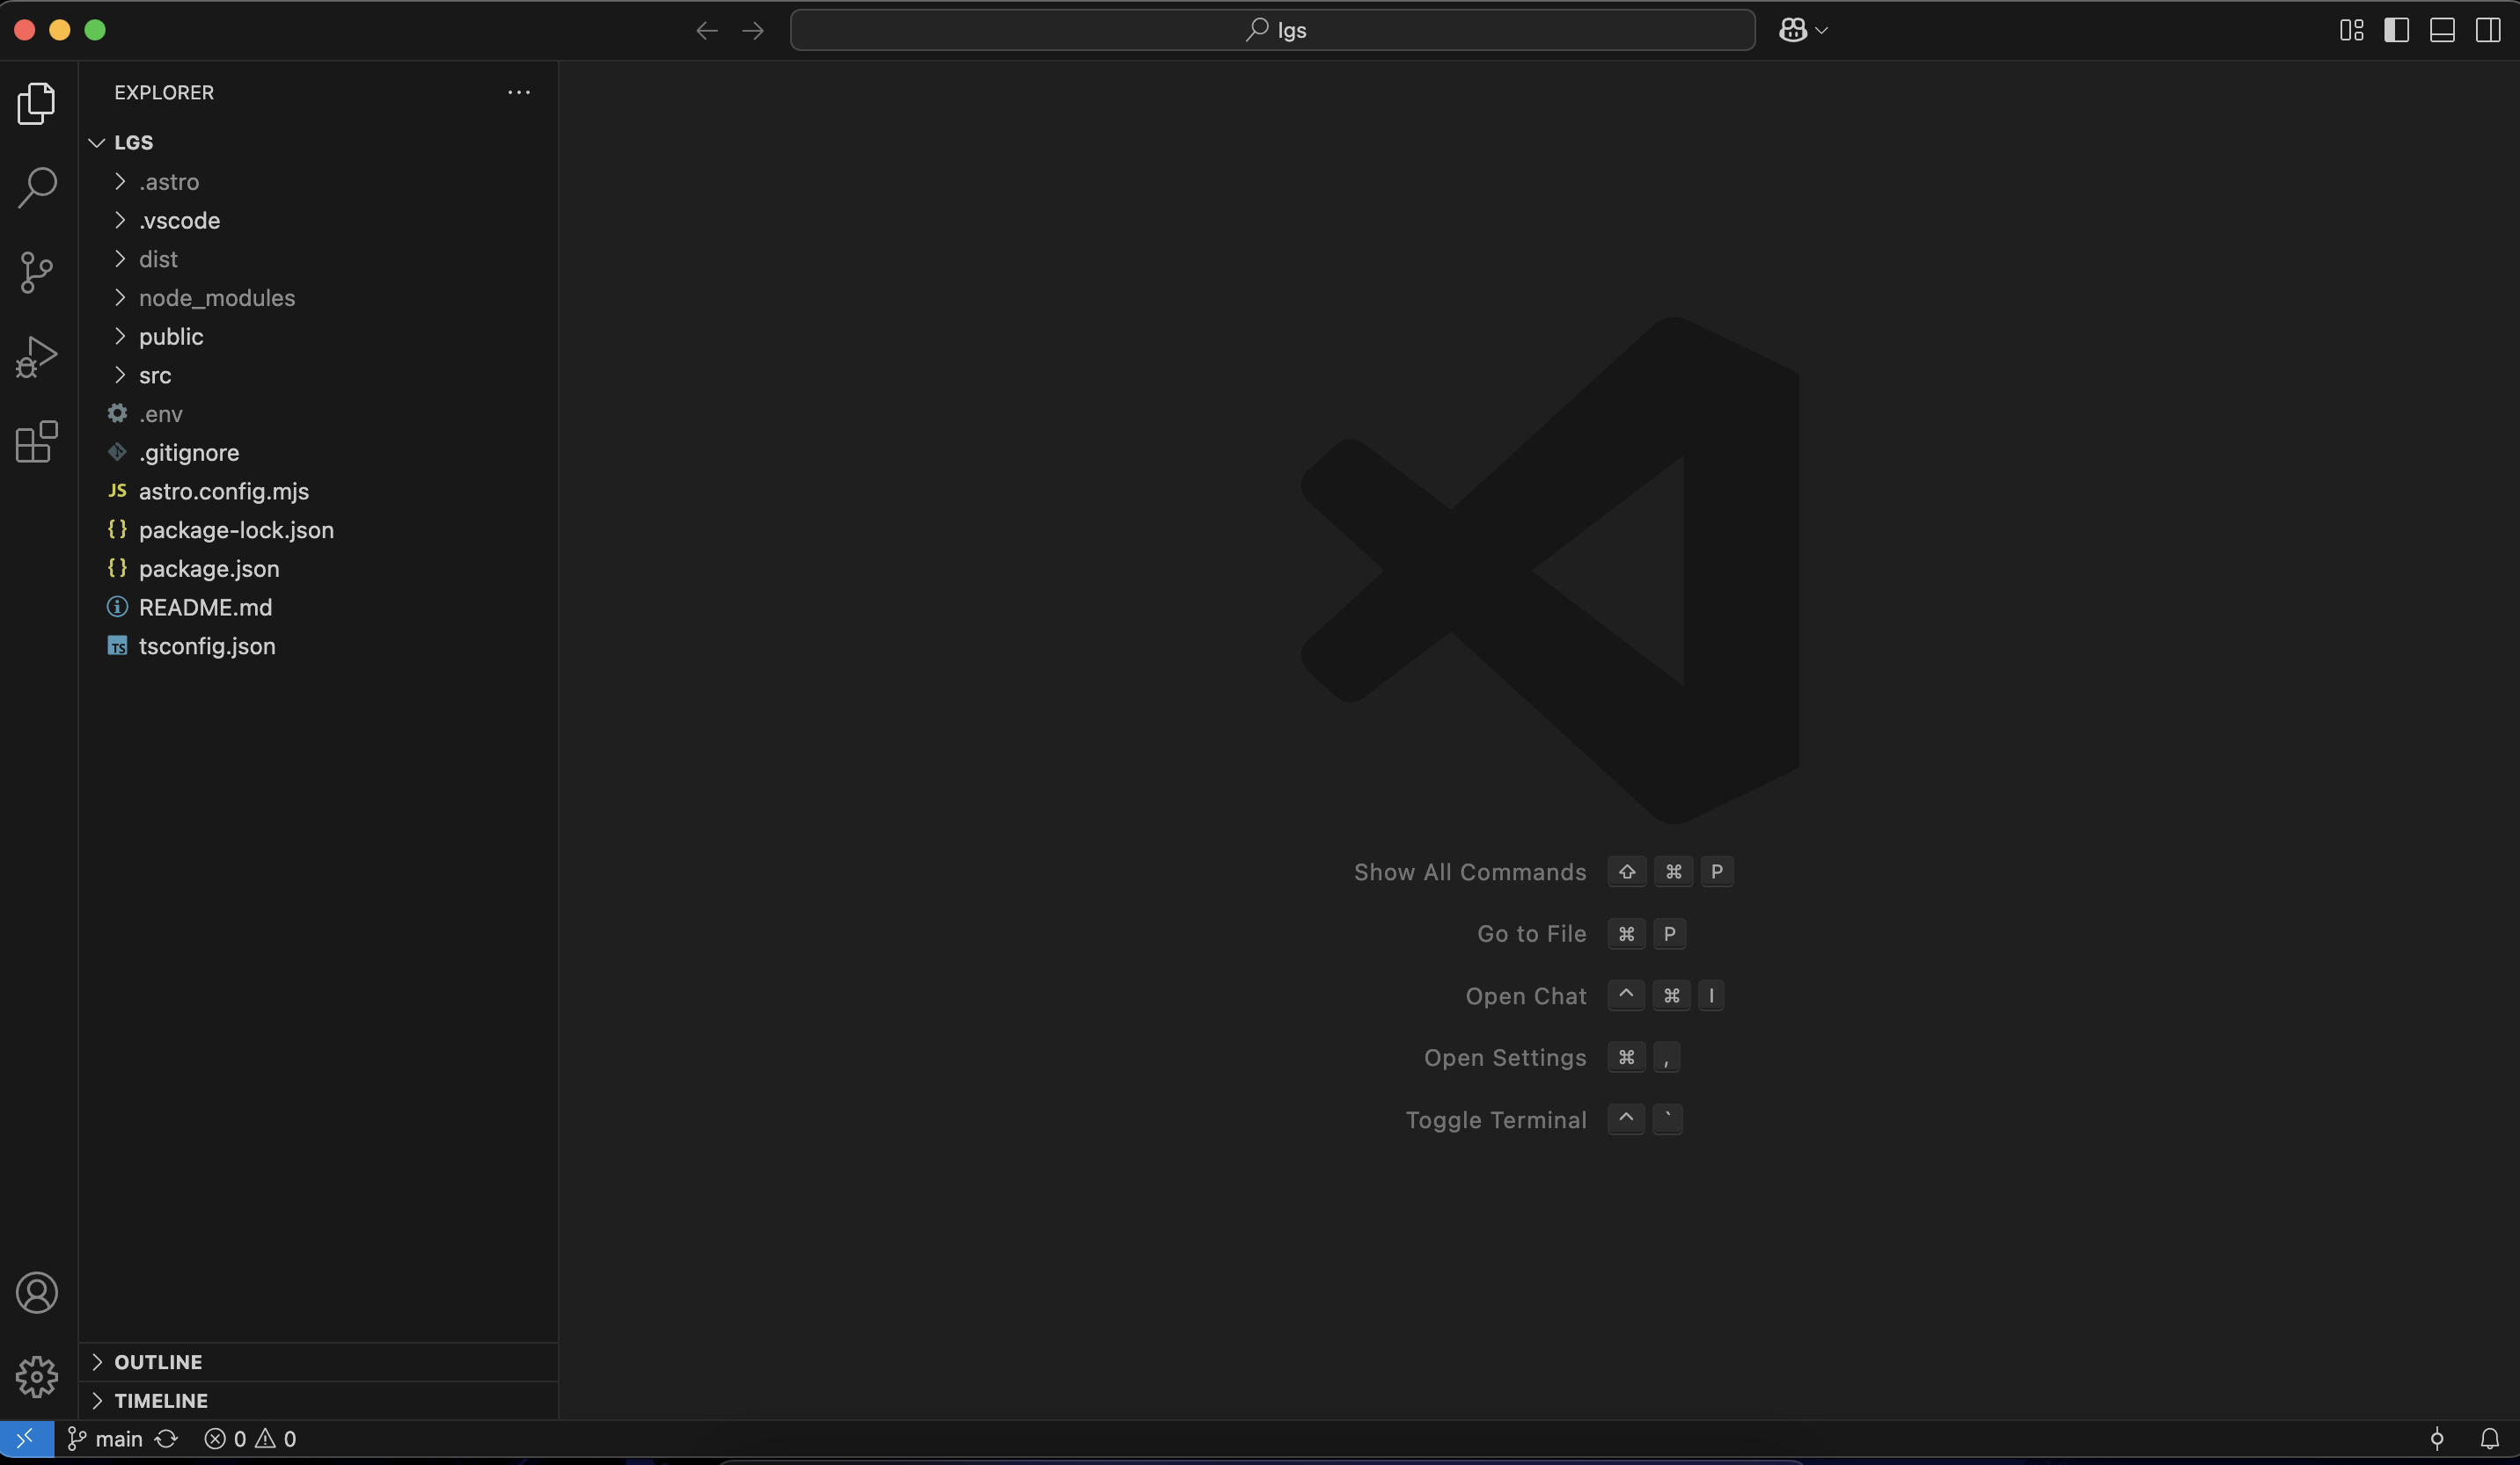Screen dimensions: 2520x1465
Task: Expand the dist folder
Action: tap(318, 259)
